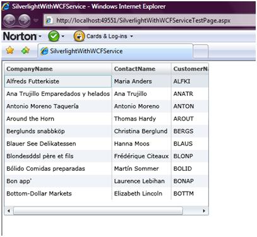Click the Martín Sommer contact cell
257x237 pixels.
[141, 168]
